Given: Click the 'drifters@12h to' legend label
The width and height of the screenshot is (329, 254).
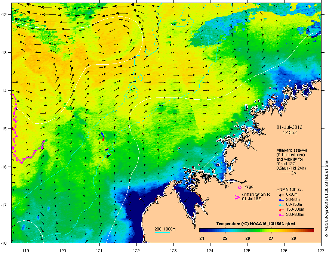Looking at the screenshot, I should tap(256, 194).
